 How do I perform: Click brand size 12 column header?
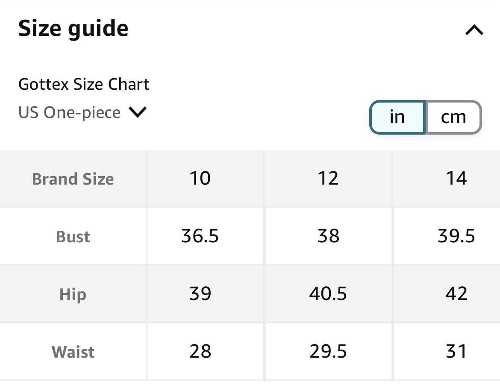328,178
